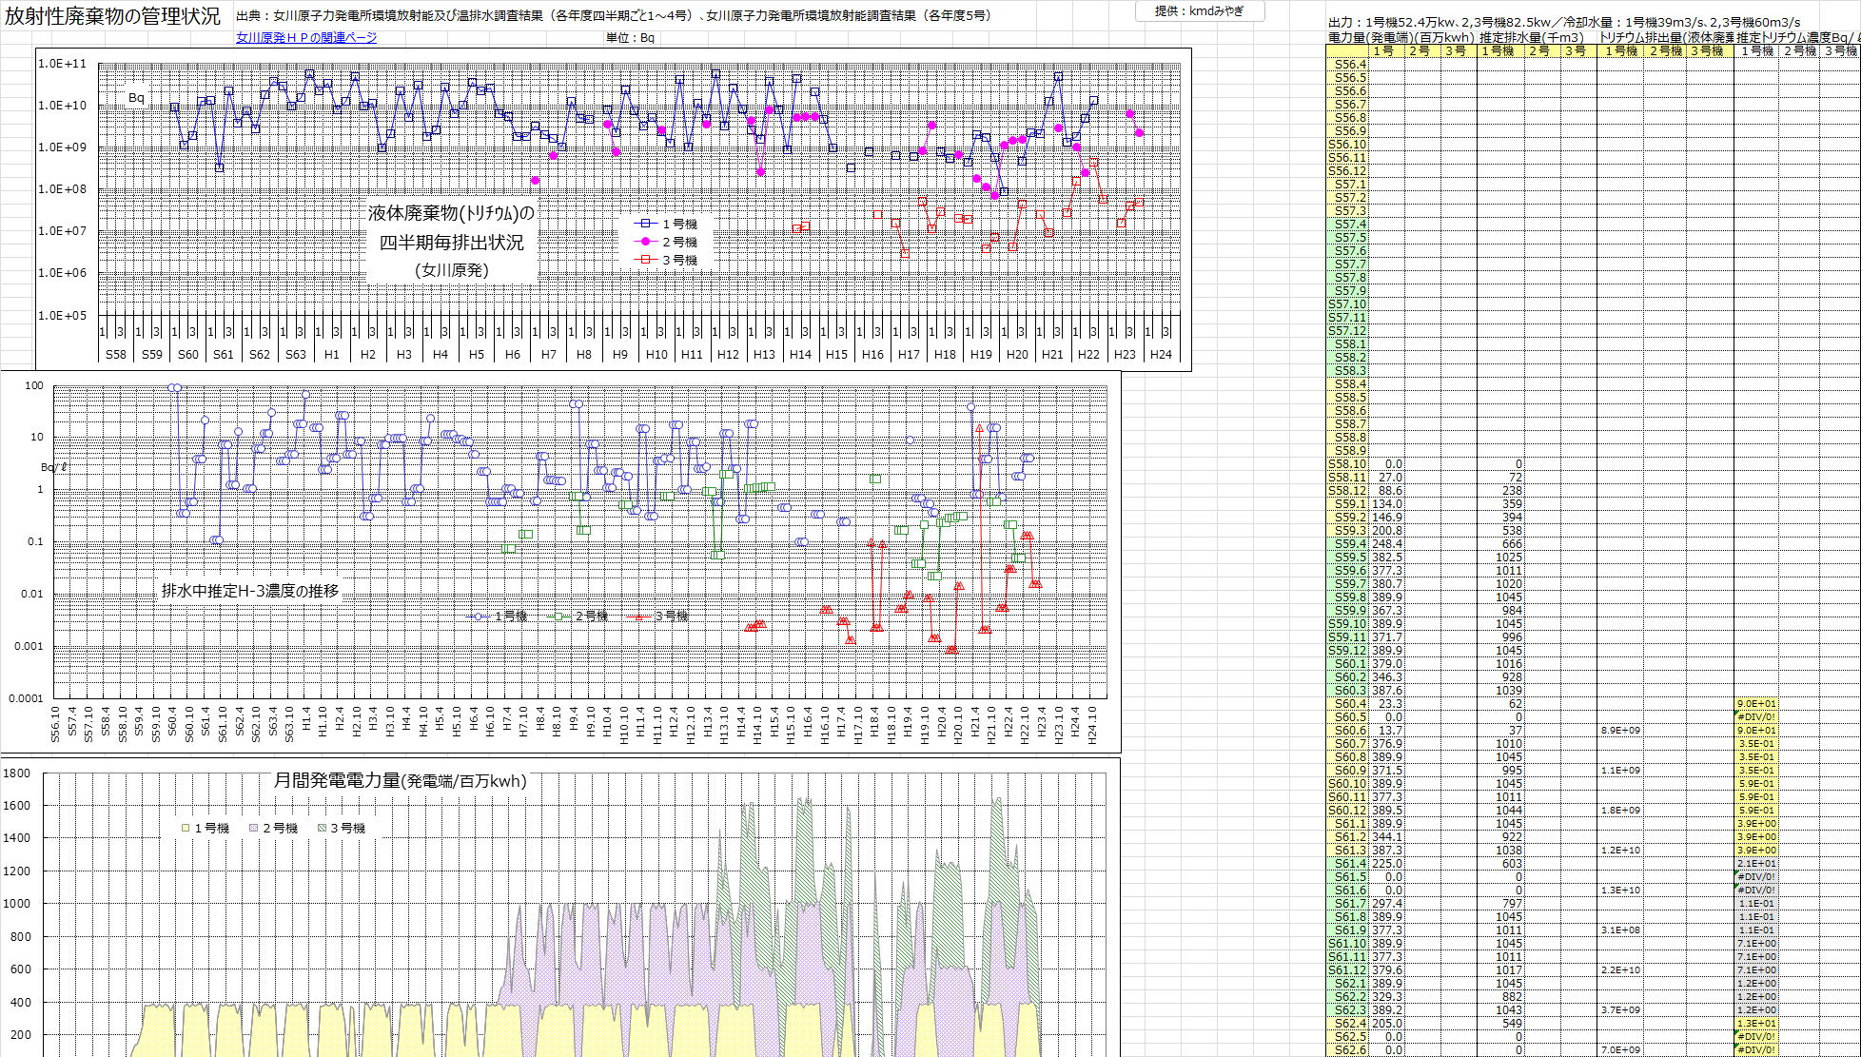Select the S57.4 row label cell

pos(1346,225)
